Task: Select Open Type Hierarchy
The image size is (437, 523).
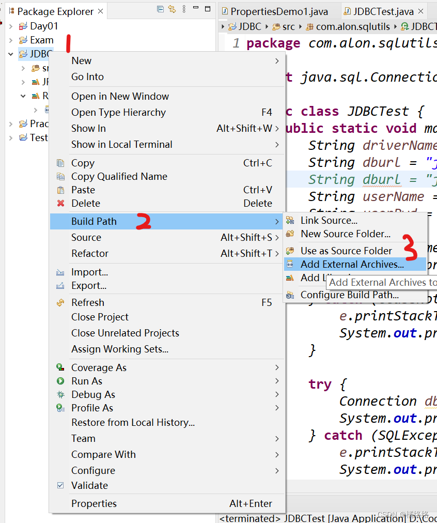Action: click(x=167, y=113)
